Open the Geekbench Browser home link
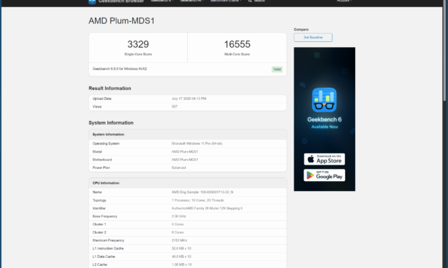Screen dimensions: 448x268 [x=116, y=1]
